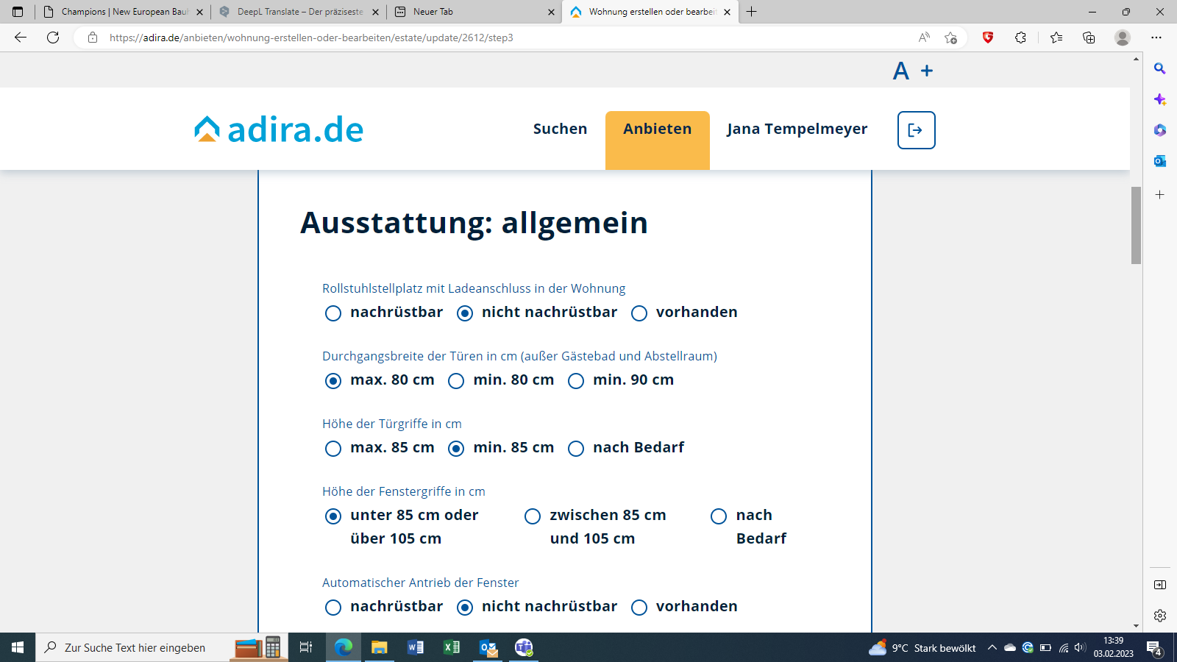This screenshot has height=662, width=1177.
Task: Select 'vorhanden' for Rollstuhlstellplatz
Action: [639, 313]
